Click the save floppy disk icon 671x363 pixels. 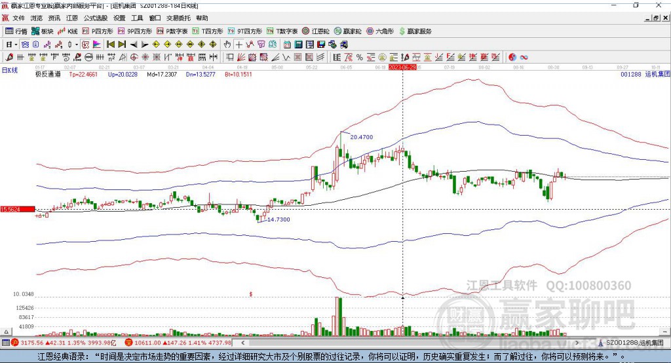tap(321, 45)
